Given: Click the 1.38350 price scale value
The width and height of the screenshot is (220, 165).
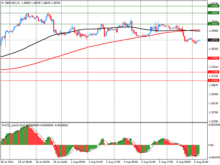Looking at the screenshot, I should [214, 49].
